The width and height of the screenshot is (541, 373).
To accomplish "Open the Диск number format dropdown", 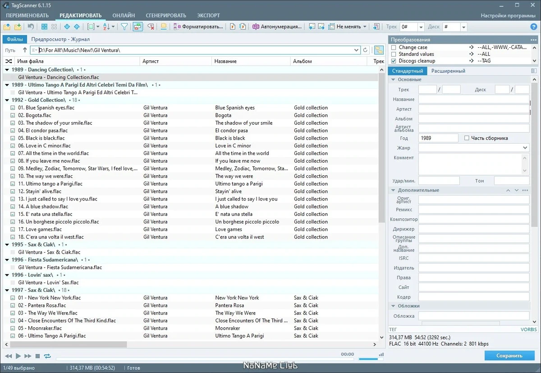I will point(463,27).
